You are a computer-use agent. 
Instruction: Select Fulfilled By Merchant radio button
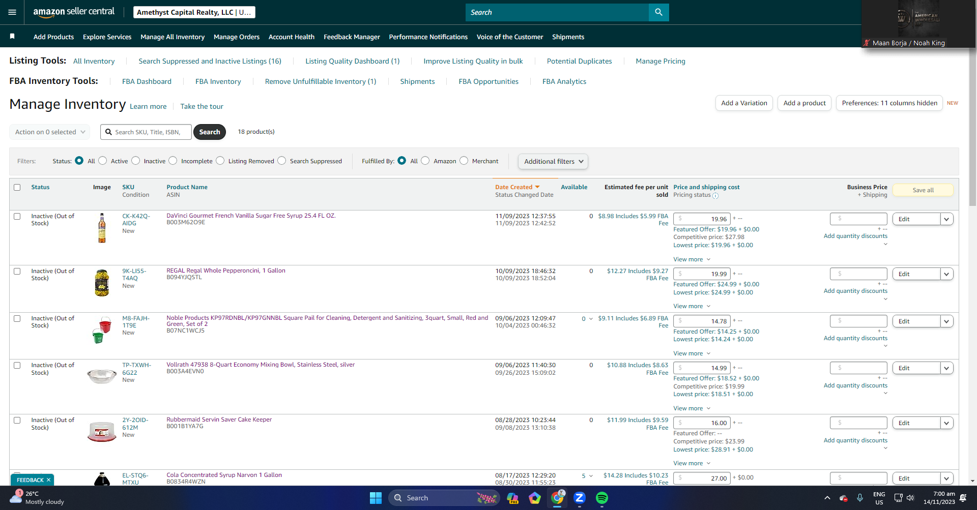[x=464, y=161]
